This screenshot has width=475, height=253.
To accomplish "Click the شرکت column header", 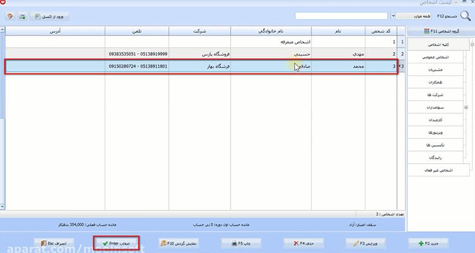I will [x=199, y=31].
